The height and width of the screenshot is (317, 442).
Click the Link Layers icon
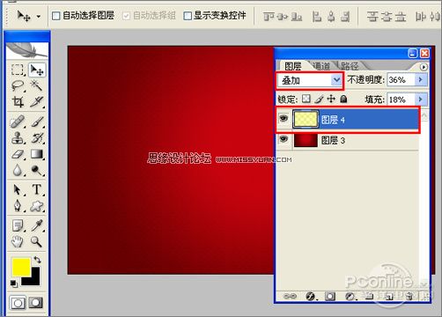coord(290,296)
